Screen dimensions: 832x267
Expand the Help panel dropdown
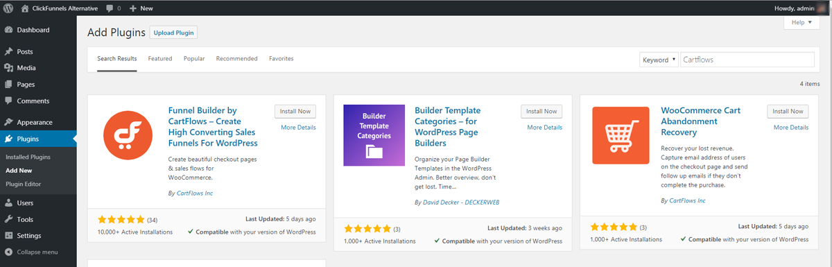(801, 22)
